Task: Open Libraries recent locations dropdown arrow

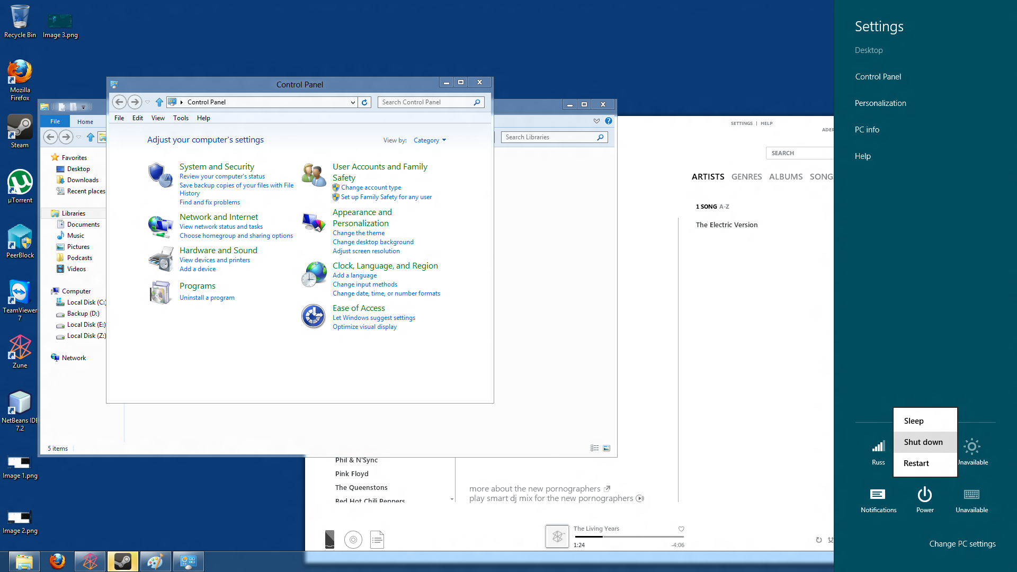Action: (x=79, y=137)
